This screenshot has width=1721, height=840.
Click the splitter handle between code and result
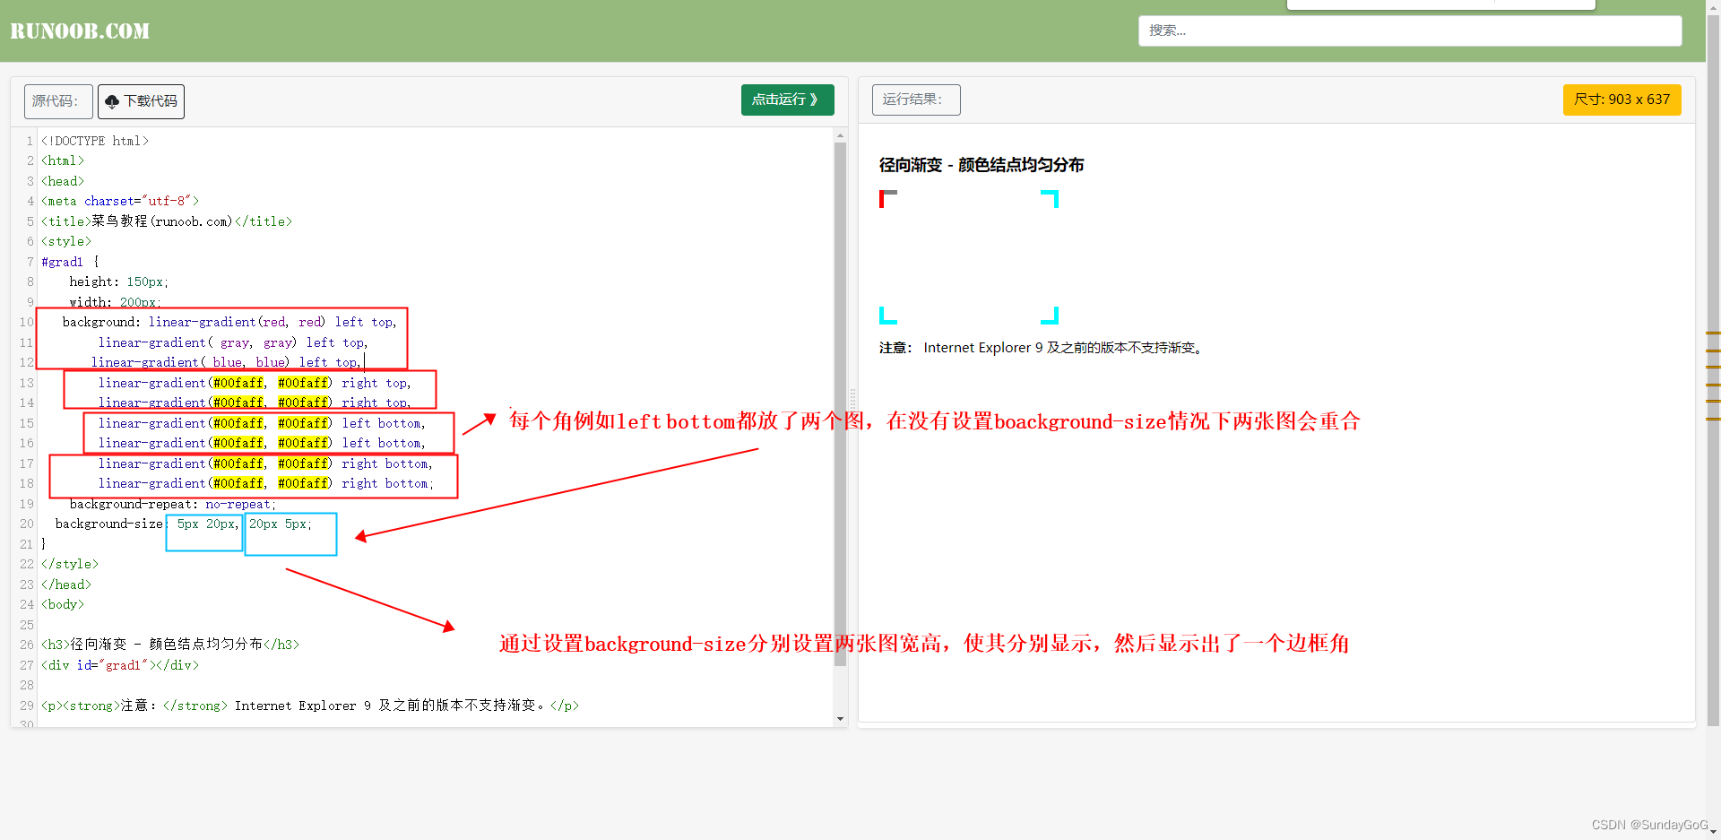click(x=852, y=399)
